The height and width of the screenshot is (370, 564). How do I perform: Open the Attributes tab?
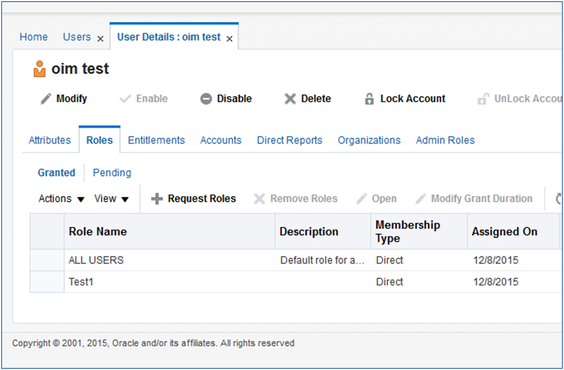pos(50,140)
